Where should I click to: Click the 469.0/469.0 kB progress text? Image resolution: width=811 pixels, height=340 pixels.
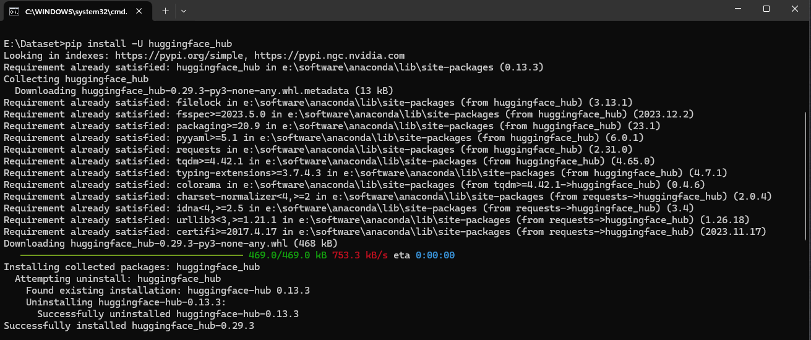[288, 255]
